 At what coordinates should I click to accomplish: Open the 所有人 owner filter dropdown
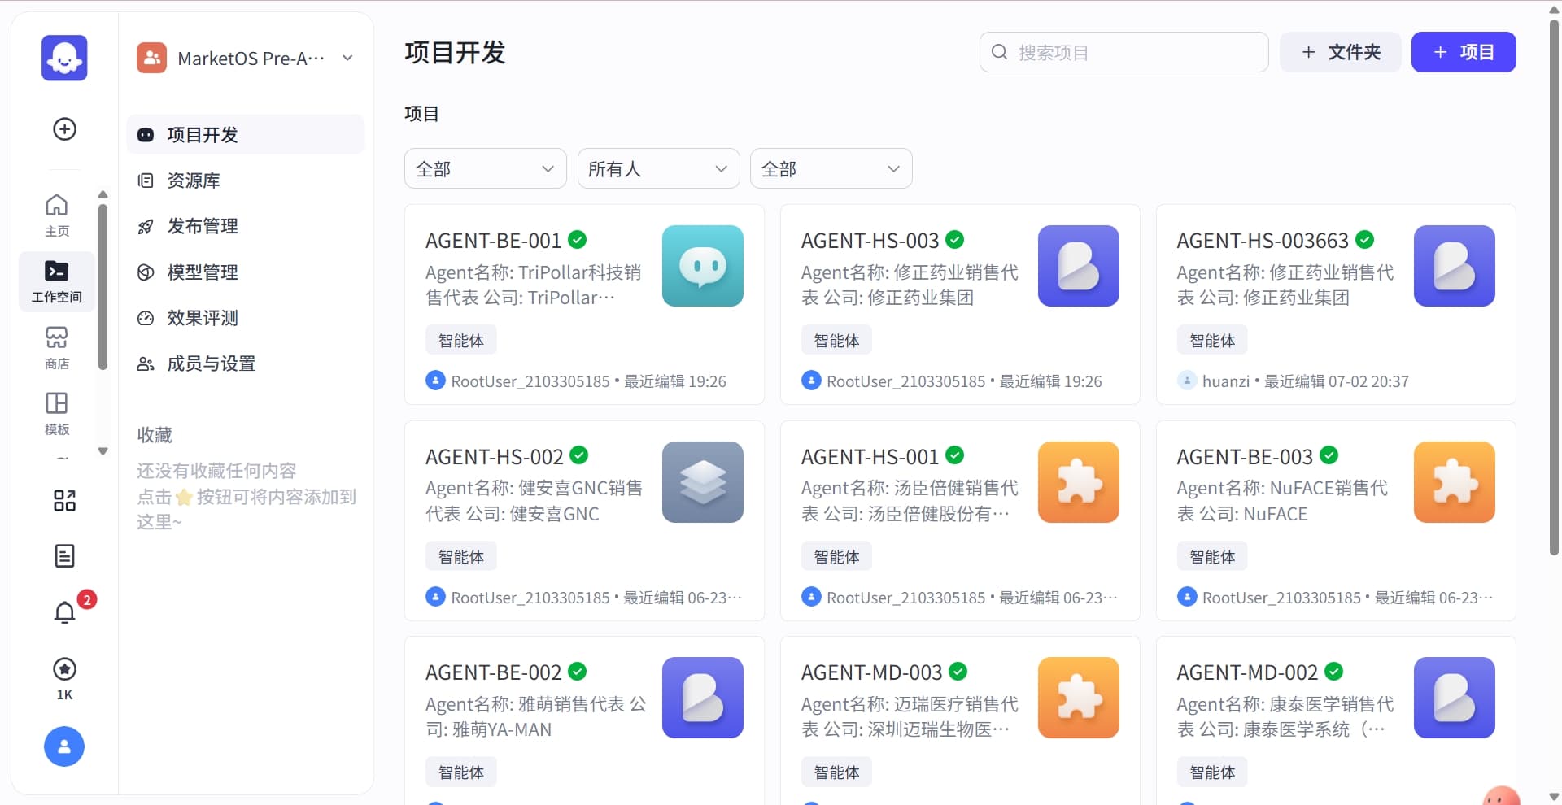point(658,168)
